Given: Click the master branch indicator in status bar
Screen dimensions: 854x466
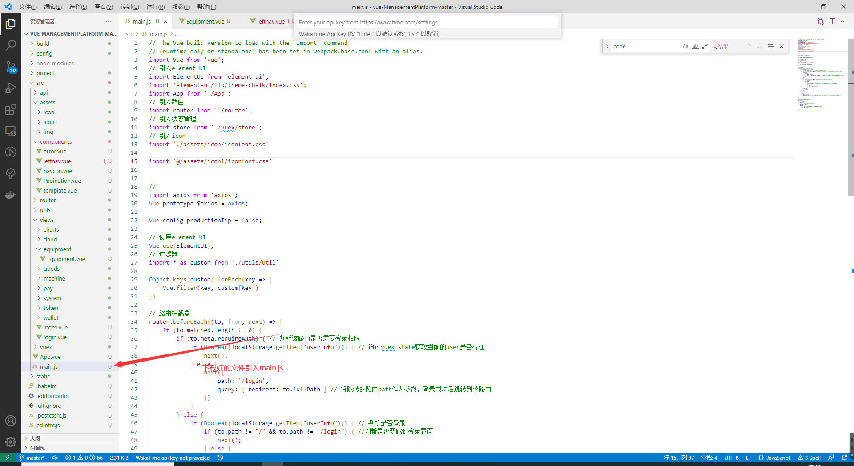Looking at the screenshot, I should click(32, 458).
